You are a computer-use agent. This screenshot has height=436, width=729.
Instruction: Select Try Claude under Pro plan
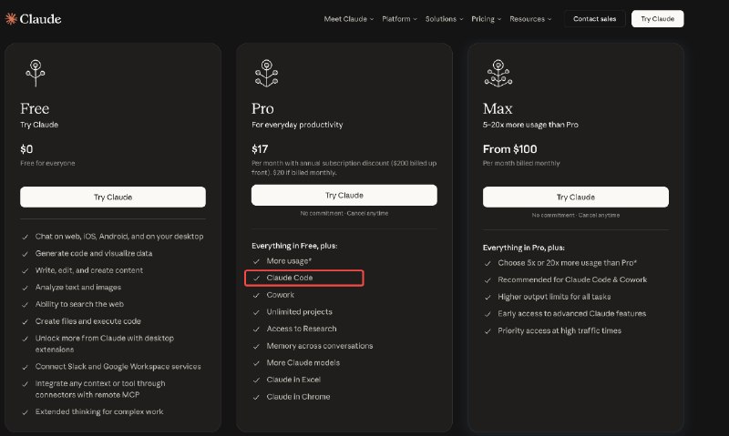tap(344, 195)
